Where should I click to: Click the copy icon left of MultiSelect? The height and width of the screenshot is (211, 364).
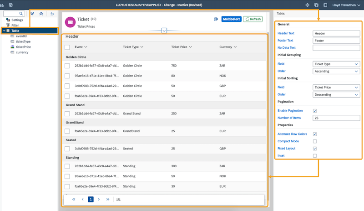(x=216, y=19)
